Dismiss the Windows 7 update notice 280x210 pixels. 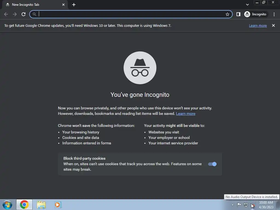[273, 25]
